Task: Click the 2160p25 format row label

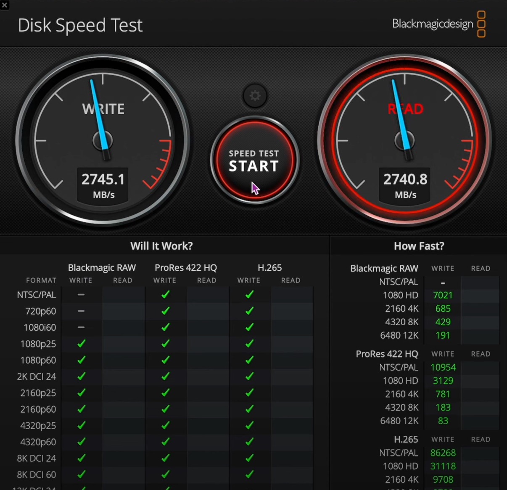Action: [38, 393]
